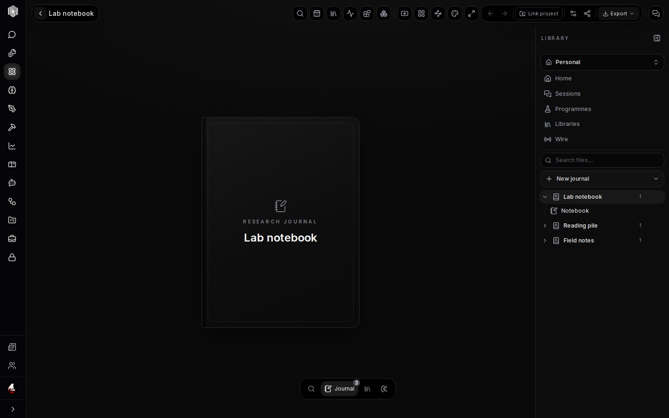Open the briefcase icon in left sidebar

12,239
